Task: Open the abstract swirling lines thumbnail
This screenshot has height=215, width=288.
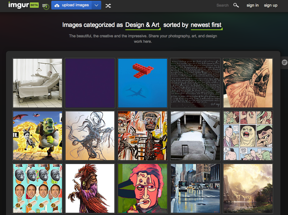Action: pos(90,136)
